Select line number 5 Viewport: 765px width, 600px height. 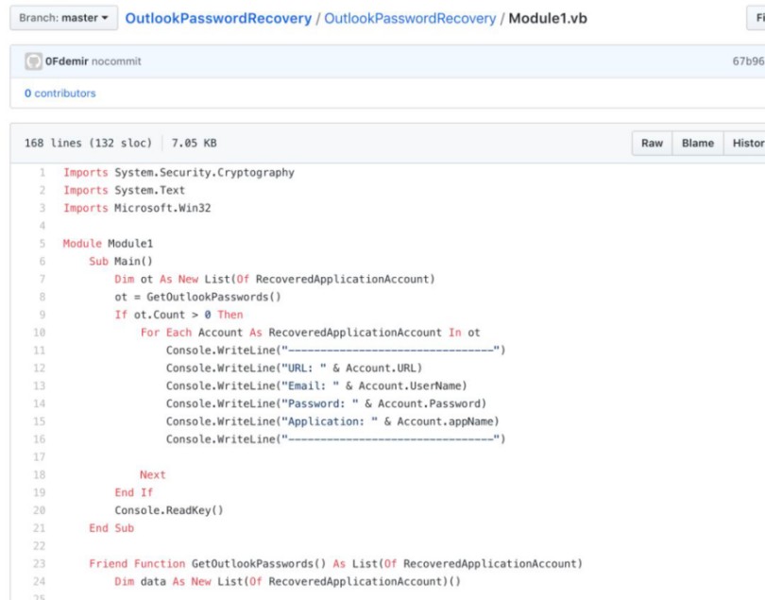point(42,243)
